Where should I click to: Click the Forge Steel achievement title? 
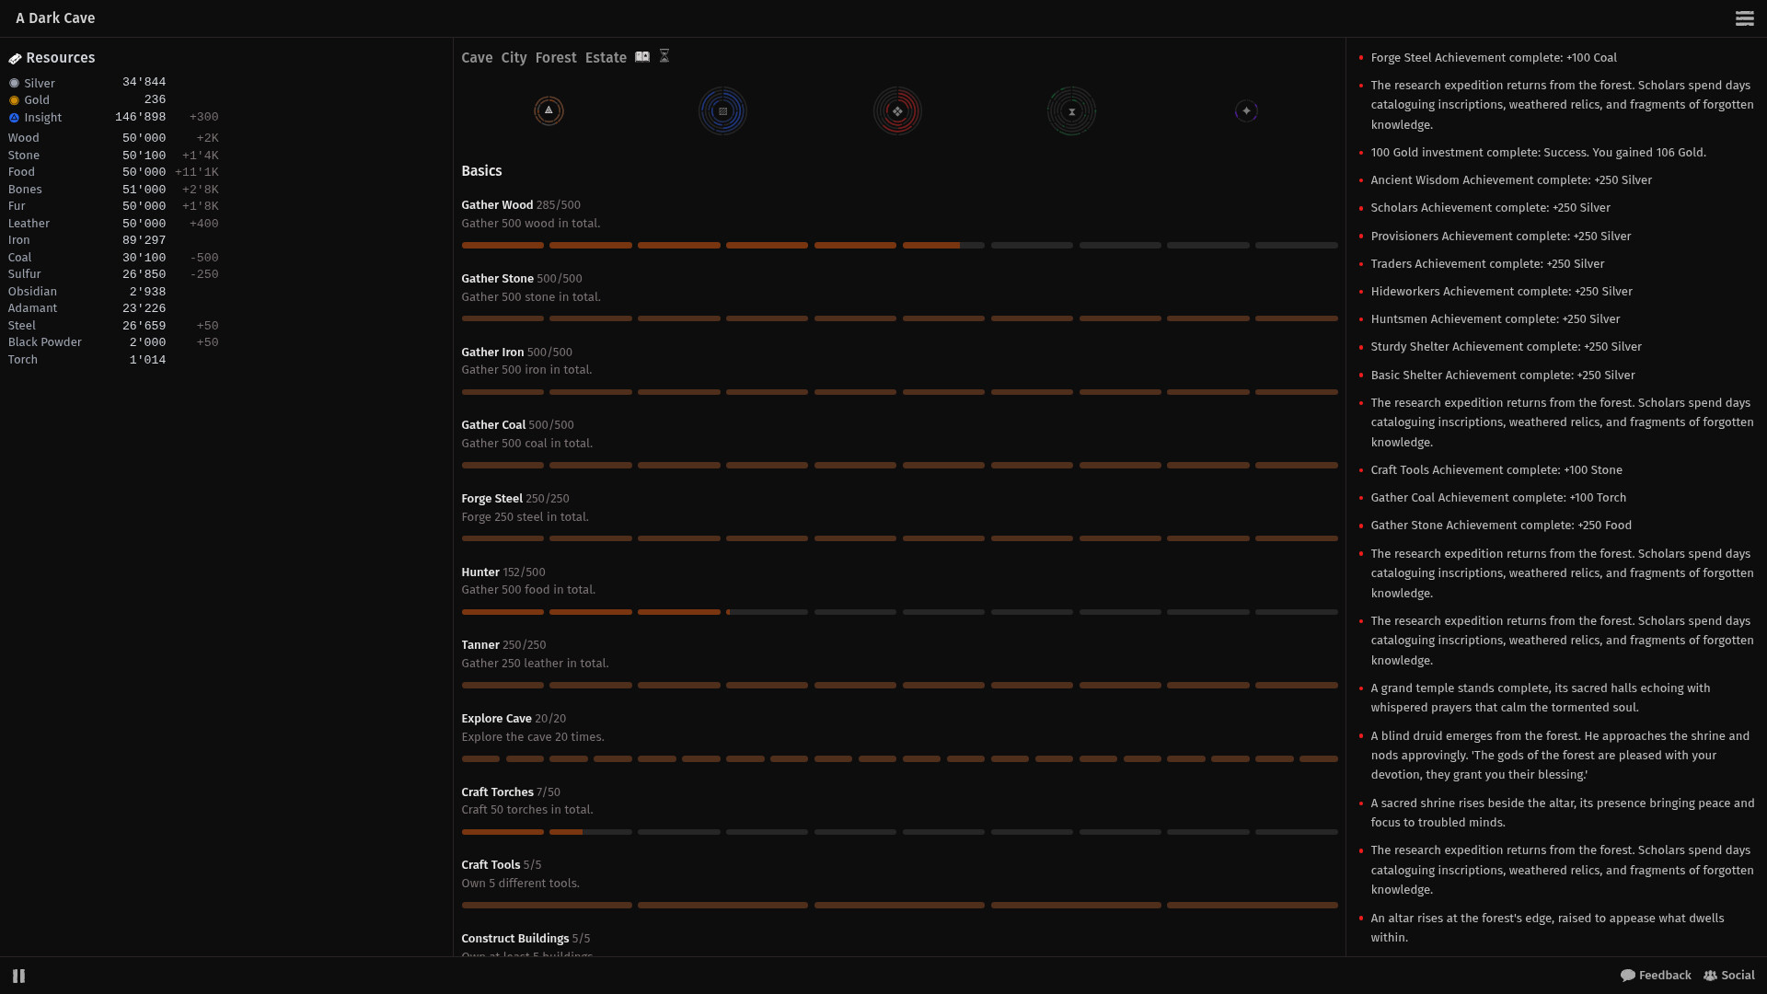[491, 498]
